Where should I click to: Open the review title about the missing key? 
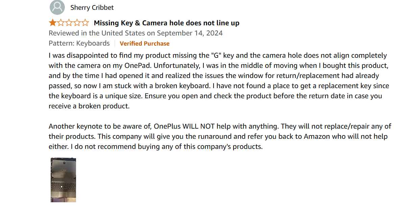pyautogui.click(x=167, y=23)
